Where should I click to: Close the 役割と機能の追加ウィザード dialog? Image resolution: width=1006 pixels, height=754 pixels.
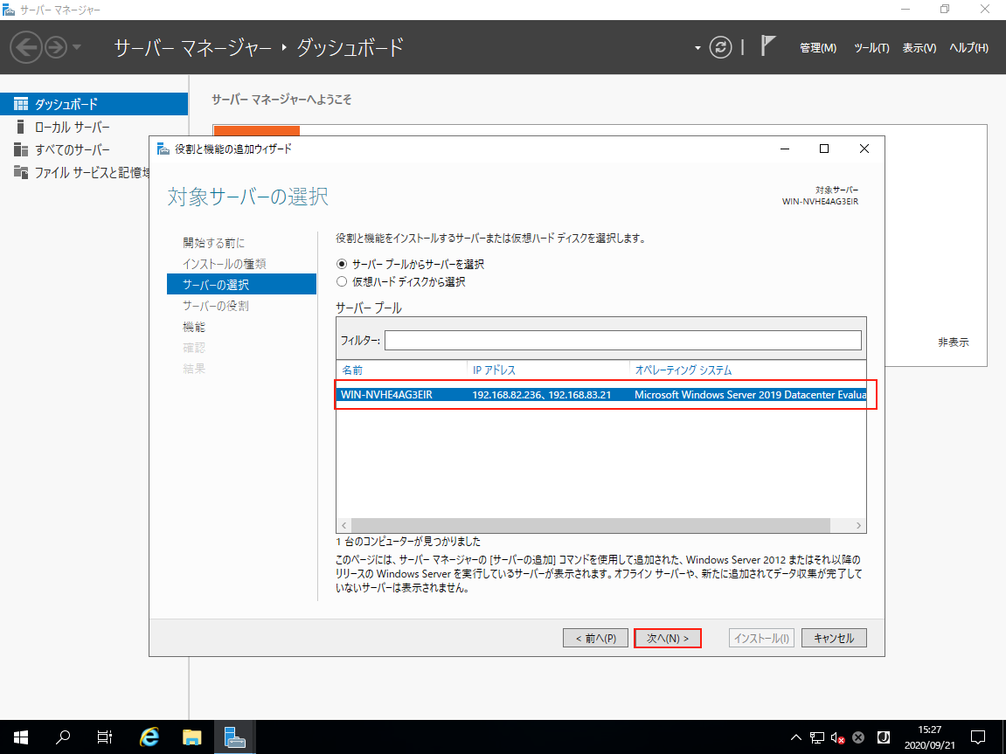coord(864,149)
